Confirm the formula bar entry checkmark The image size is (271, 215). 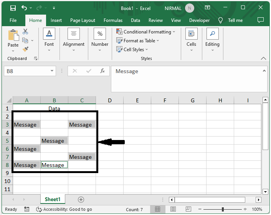coord(89,71)
